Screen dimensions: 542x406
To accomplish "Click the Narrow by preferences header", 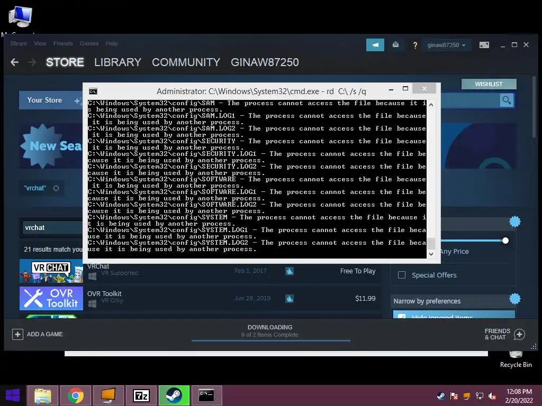I will pyautogui.click(x=453, y=301).
